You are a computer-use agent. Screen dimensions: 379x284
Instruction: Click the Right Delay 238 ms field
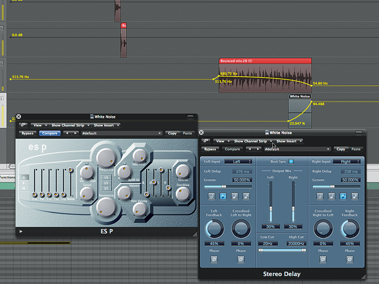pos(351,171)
